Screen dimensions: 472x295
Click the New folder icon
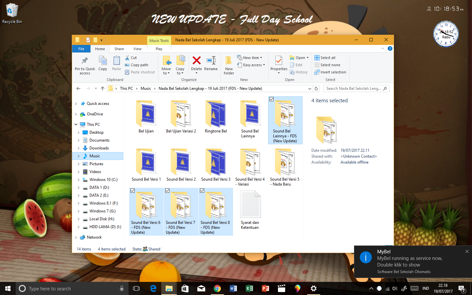[x=229, y=61]
